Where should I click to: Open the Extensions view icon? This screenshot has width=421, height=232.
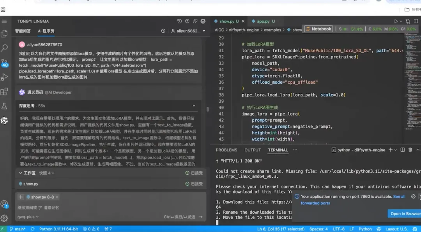tap(4, 91)
